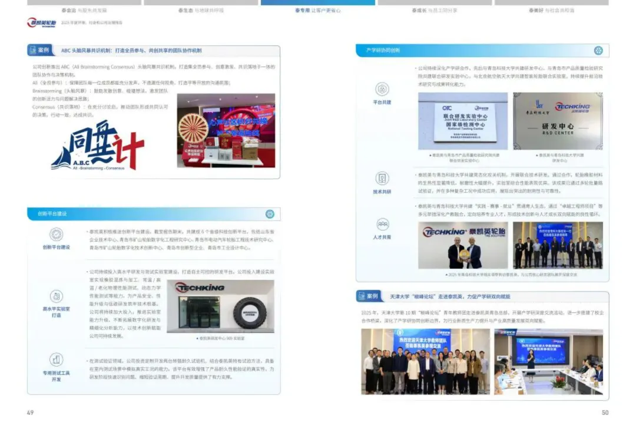Viewport: 636px width, 432px height.
Task: Open the prize wheel event photo
Action: pos(226,130)
